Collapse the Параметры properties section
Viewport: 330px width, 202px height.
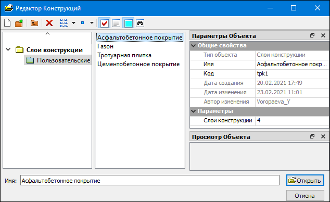click(194, 111)
